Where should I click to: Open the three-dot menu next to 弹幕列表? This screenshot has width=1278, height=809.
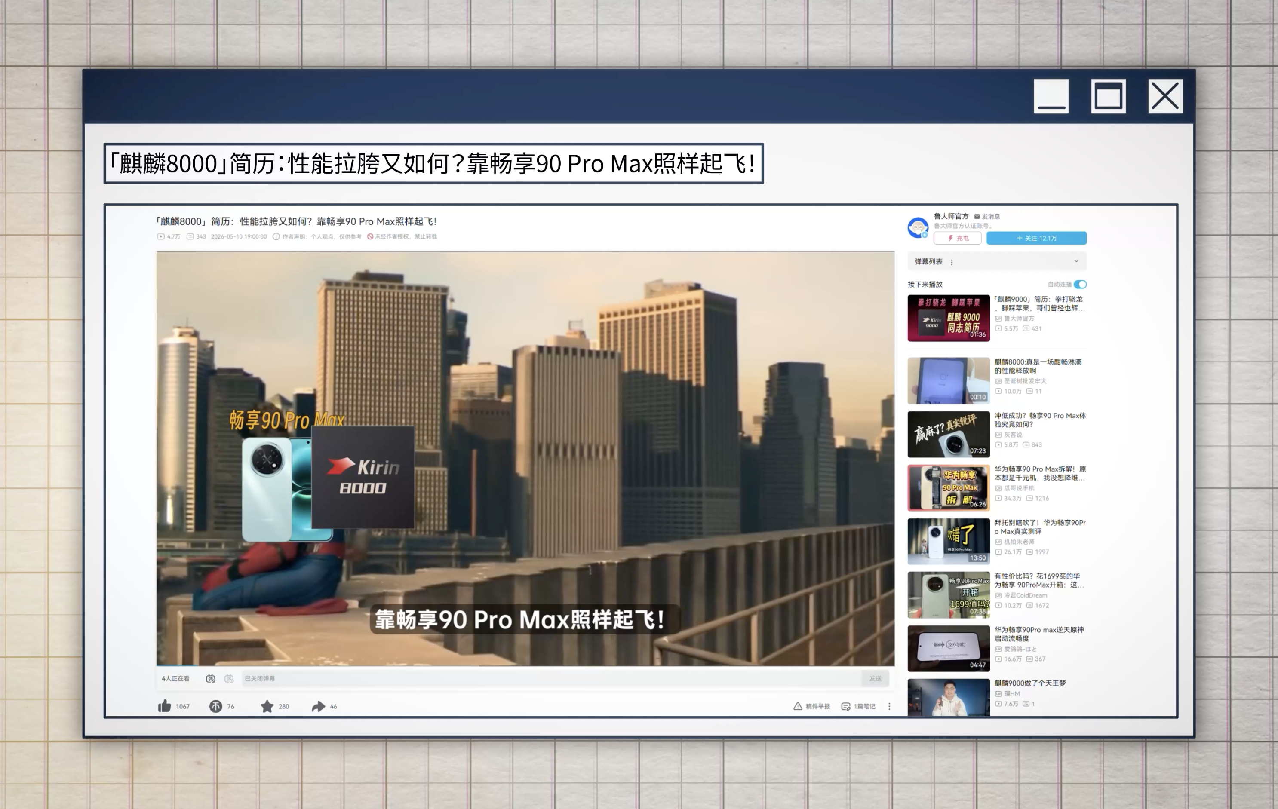coord(952,262)
